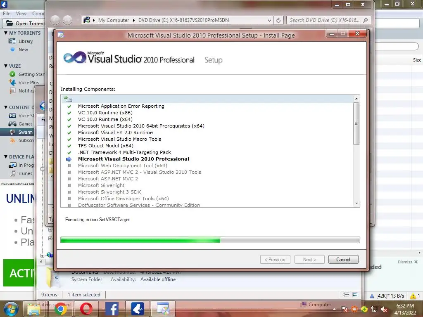Collapse VUZE section in Vuze sidebar
The height and width of the screenshot is (317, 423).
pos(6,66)
